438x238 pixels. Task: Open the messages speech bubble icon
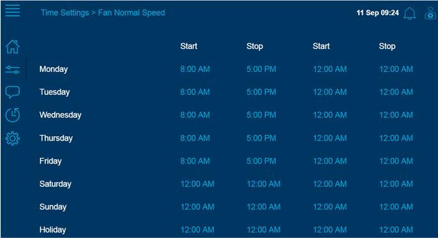[x=13, y=92]
